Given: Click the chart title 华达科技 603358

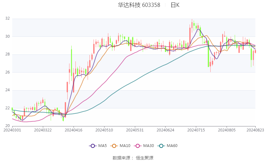Looking at the screenshot, I should coord(139,5).
